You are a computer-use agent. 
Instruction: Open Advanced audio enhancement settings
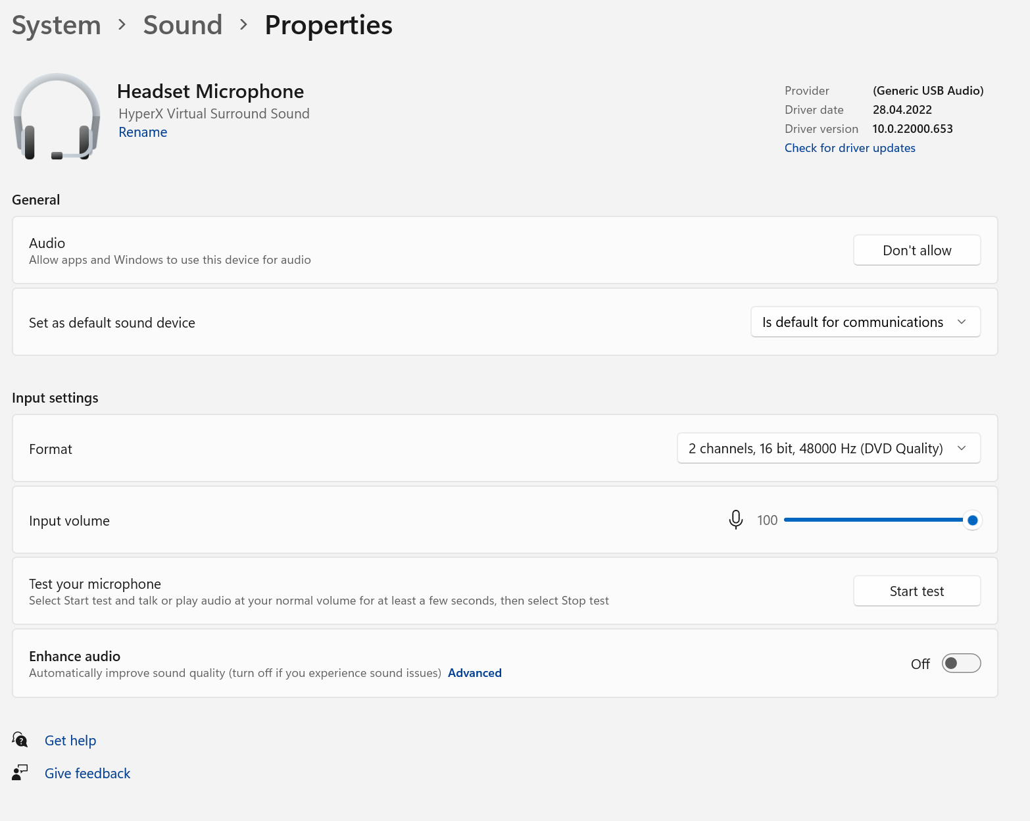coord(474,673)
